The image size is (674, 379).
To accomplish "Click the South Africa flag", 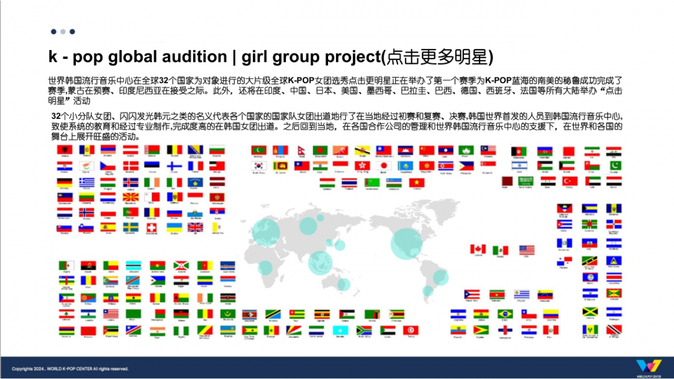I will coord(364,330).
